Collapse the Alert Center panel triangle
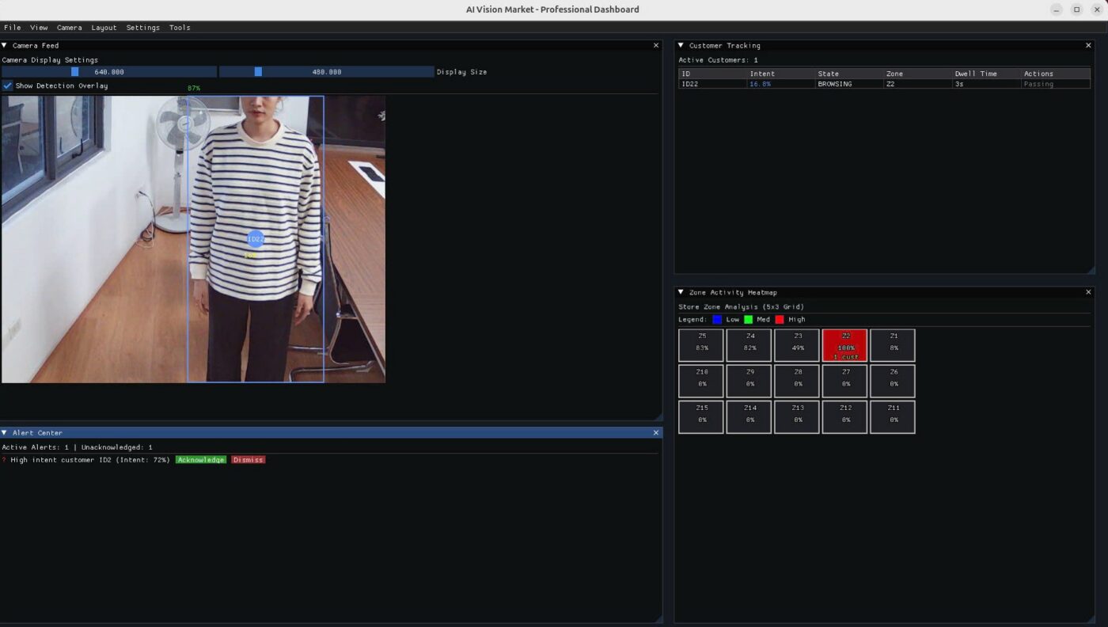Screen dimensions: 1108x627 5,432
